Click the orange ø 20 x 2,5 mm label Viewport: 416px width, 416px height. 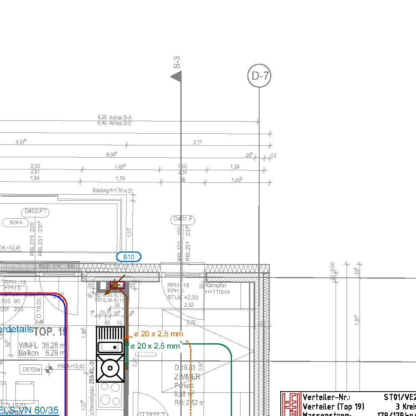point(158,334)
